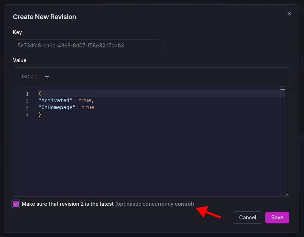This screenshot has height=237, width=304.
Task: Click the Save button
Action: tap(277, 218)
